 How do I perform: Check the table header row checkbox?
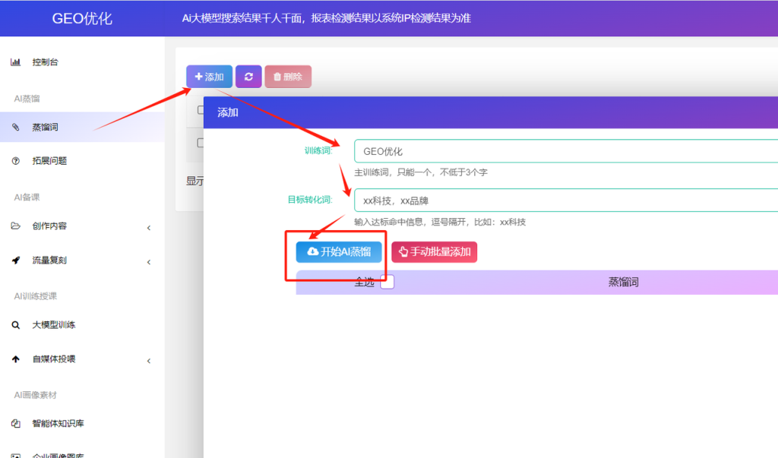pyautogui.click(x=200, y=109)
